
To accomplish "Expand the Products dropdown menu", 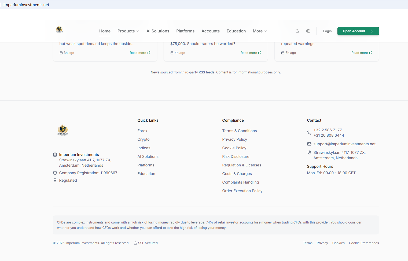I will point(128,31).
